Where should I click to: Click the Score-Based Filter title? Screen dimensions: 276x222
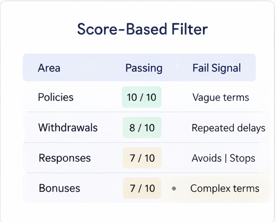142,29
